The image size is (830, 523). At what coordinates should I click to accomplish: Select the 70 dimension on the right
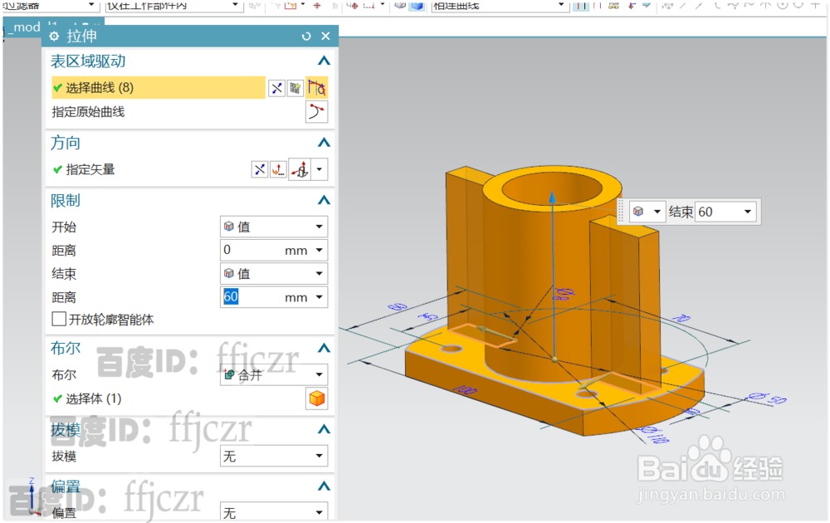(682, 318)
